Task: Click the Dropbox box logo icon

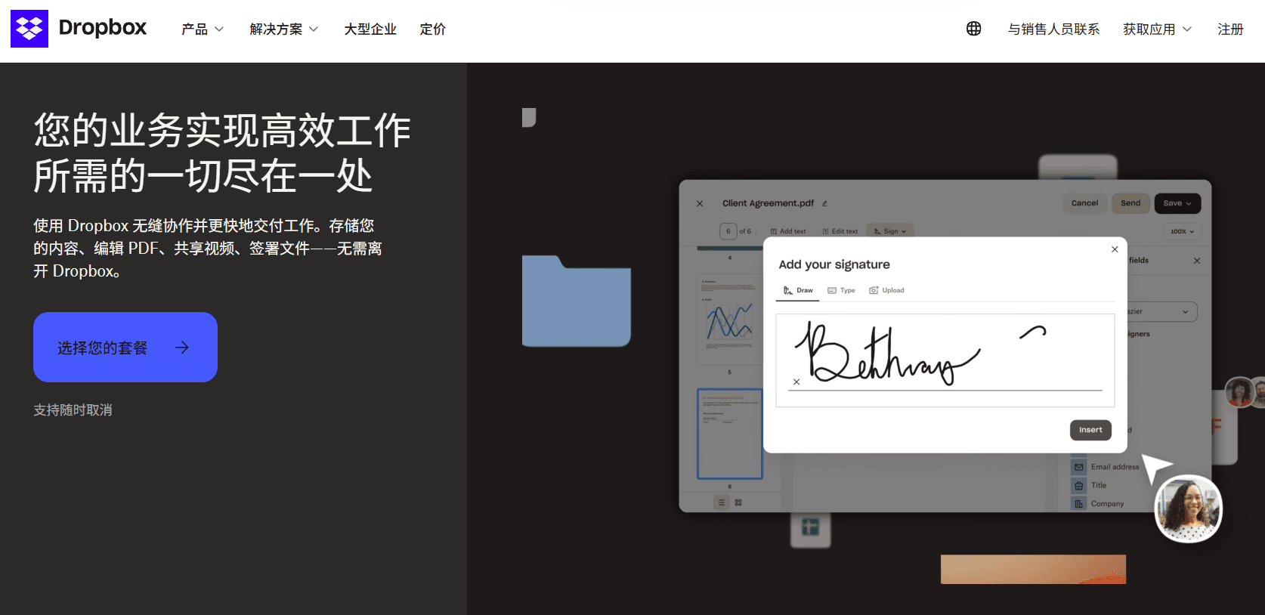Action: tap(29, 29)
